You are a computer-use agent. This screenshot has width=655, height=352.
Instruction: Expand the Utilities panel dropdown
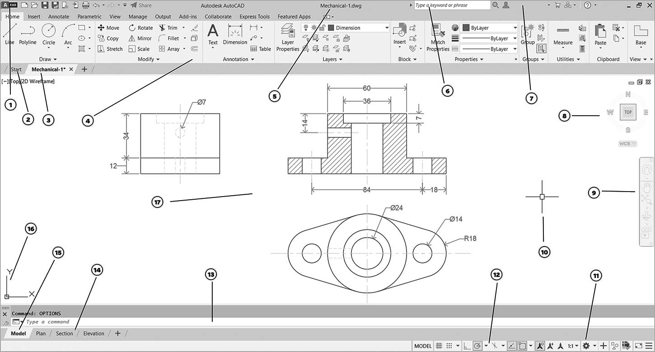568,59
